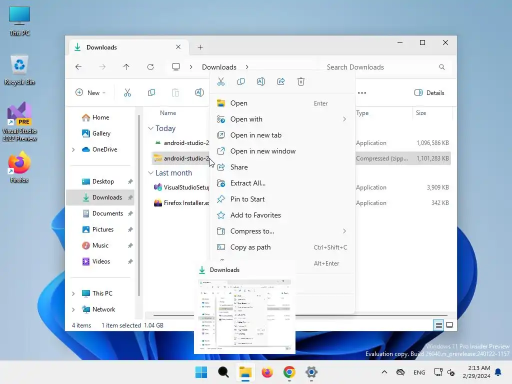Choose Extract All...
Viewport: 512px width, 384px height.
pyautogui.click(x=282, y=183)
